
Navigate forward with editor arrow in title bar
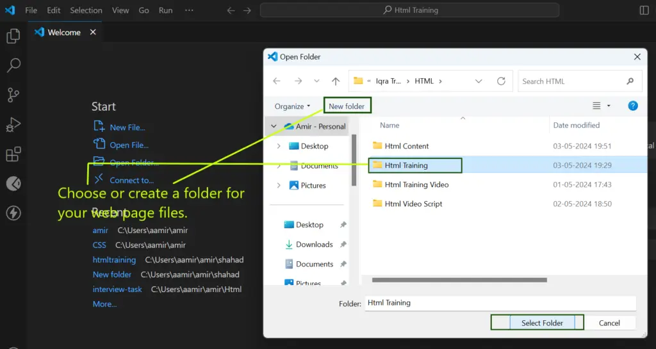pos(247,10)
